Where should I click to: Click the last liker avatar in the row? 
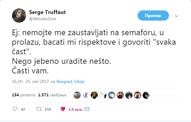146,95
